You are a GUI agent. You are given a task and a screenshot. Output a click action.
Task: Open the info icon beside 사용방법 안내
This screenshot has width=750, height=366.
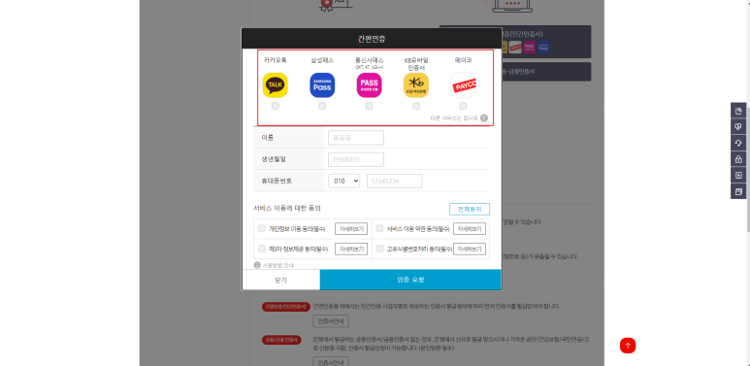257,265
